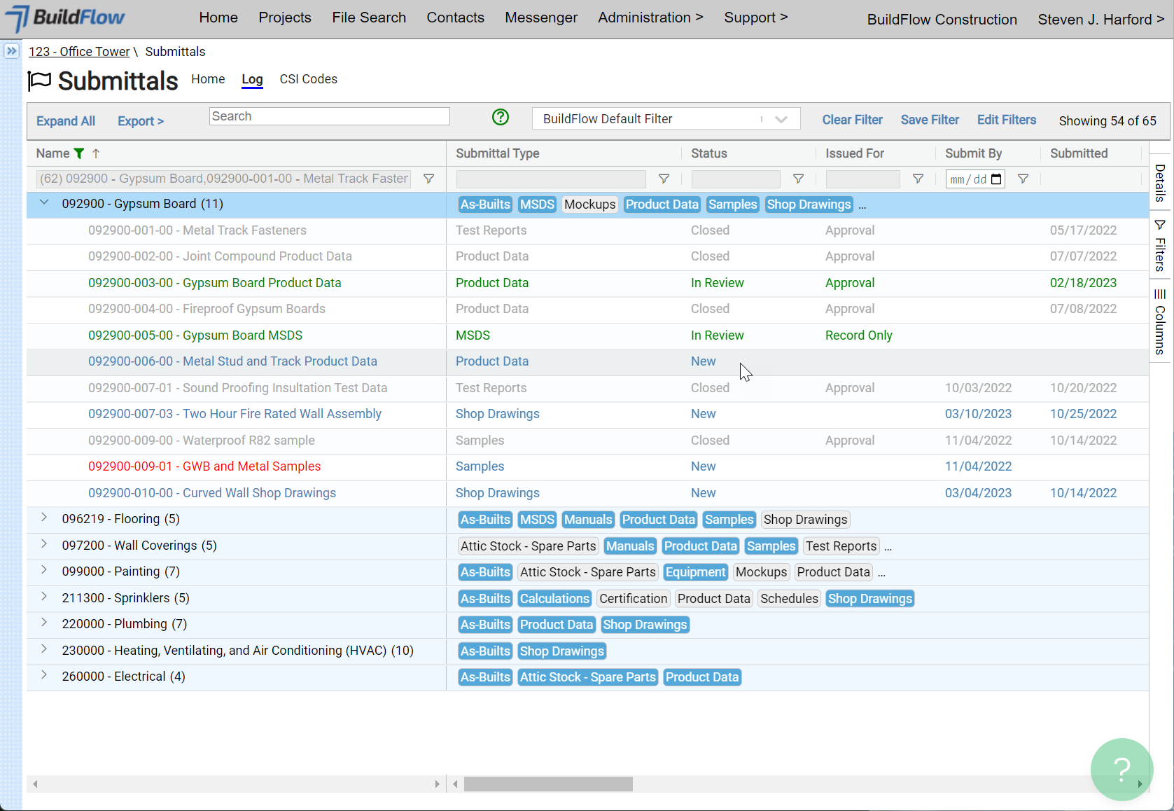Open the Details side panel

point(1160,183)
